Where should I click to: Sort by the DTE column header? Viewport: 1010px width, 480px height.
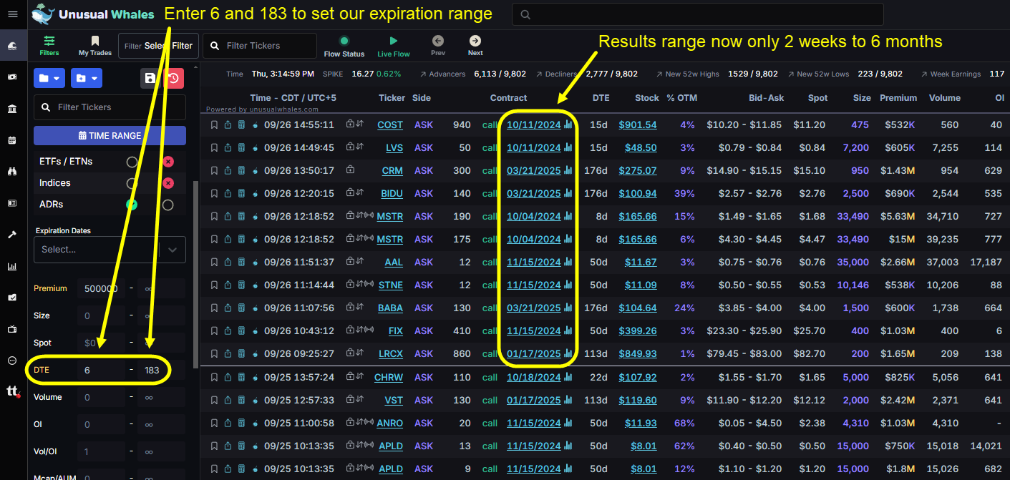[x=601, y=98]
